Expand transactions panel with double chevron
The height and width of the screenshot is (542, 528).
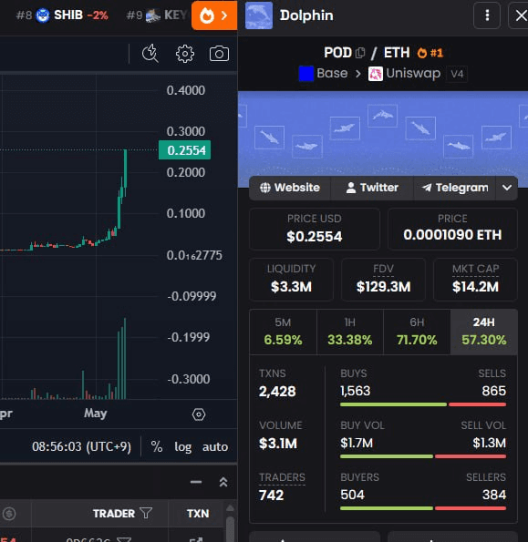(x=223, y=482)
